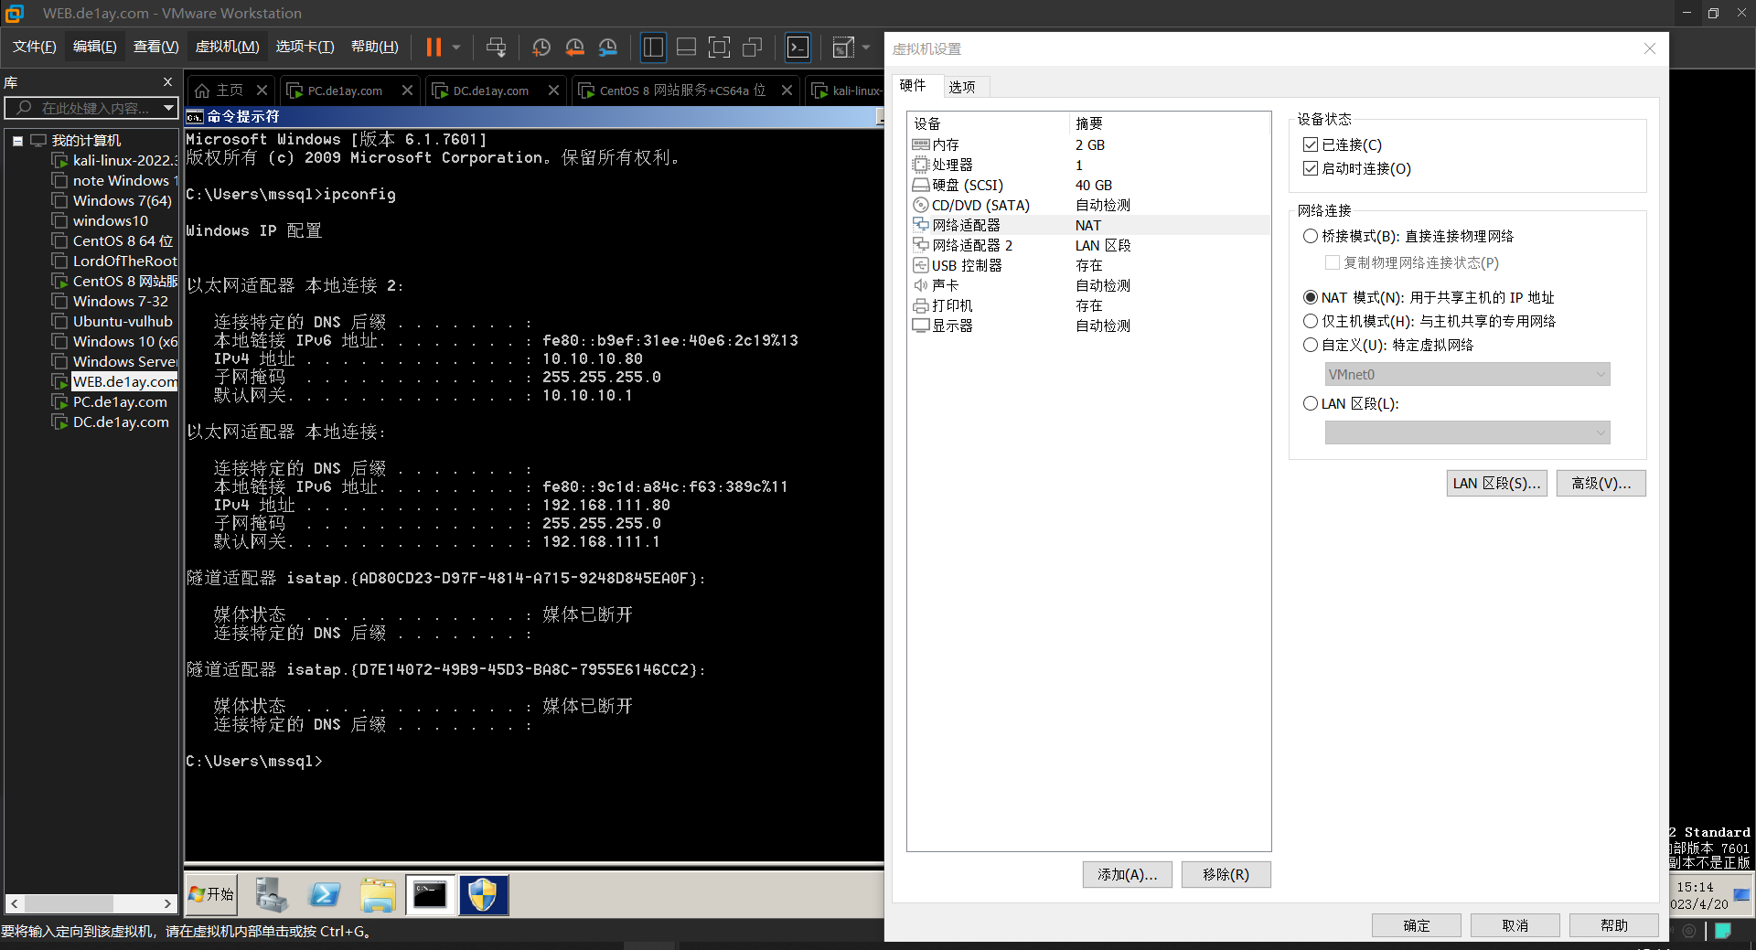The height and width of the screenshot is (950, 1756).
Task: Open the file explorer on guest taskbar
Action: click(x=378, y=894)
